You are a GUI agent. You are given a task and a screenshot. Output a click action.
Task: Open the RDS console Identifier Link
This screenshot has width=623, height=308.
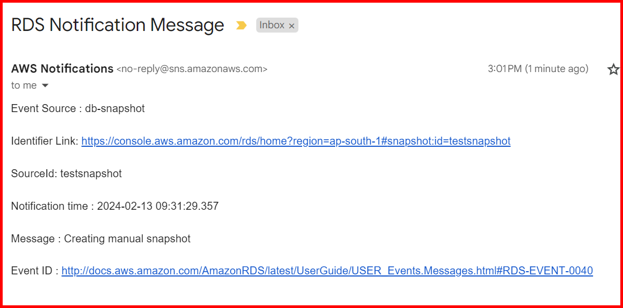[295, 141]
